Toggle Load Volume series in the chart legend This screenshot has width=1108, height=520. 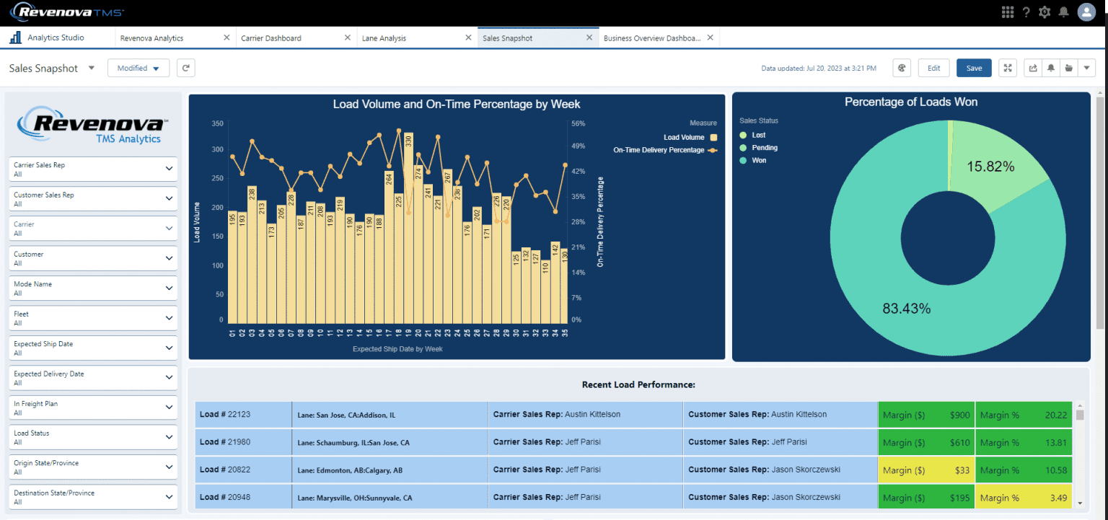pos(682,136)
